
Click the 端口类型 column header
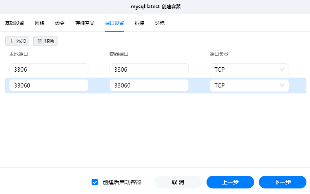(219, 54)
